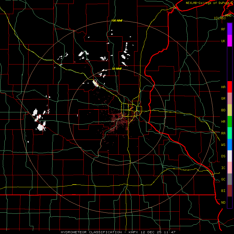This screenshot has height=234, width=234.
Task: Click the 'HA' legend label text
Action: [x=223, y=87]
